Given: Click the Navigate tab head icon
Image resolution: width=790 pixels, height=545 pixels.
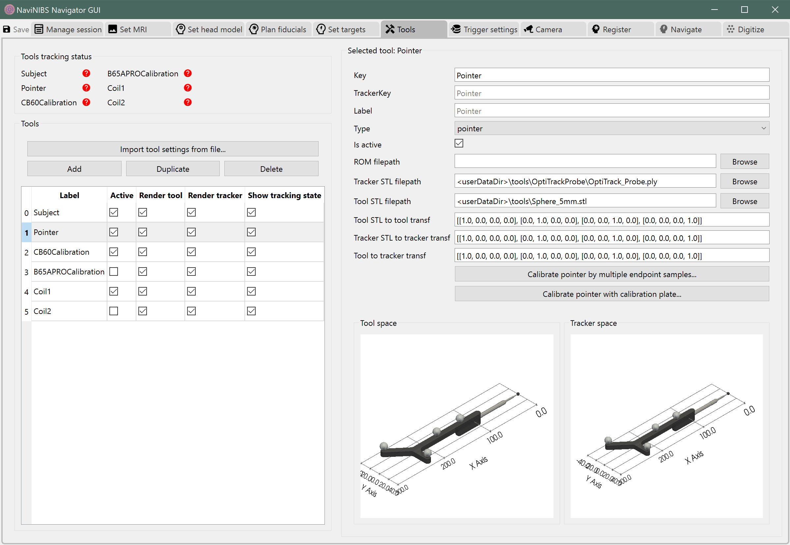Looking at the screenshot, I should [x=663, y=29].
